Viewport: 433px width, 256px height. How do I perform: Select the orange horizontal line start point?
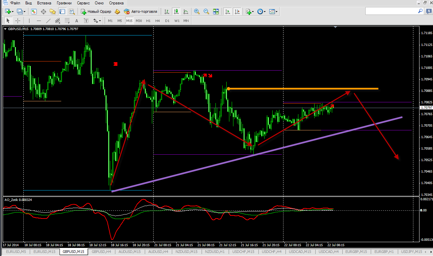click(228, 89)
